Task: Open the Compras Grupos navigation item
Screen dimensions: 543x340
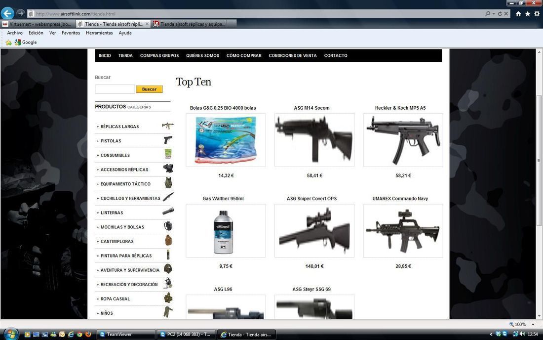Action: [x=159, y=55]
